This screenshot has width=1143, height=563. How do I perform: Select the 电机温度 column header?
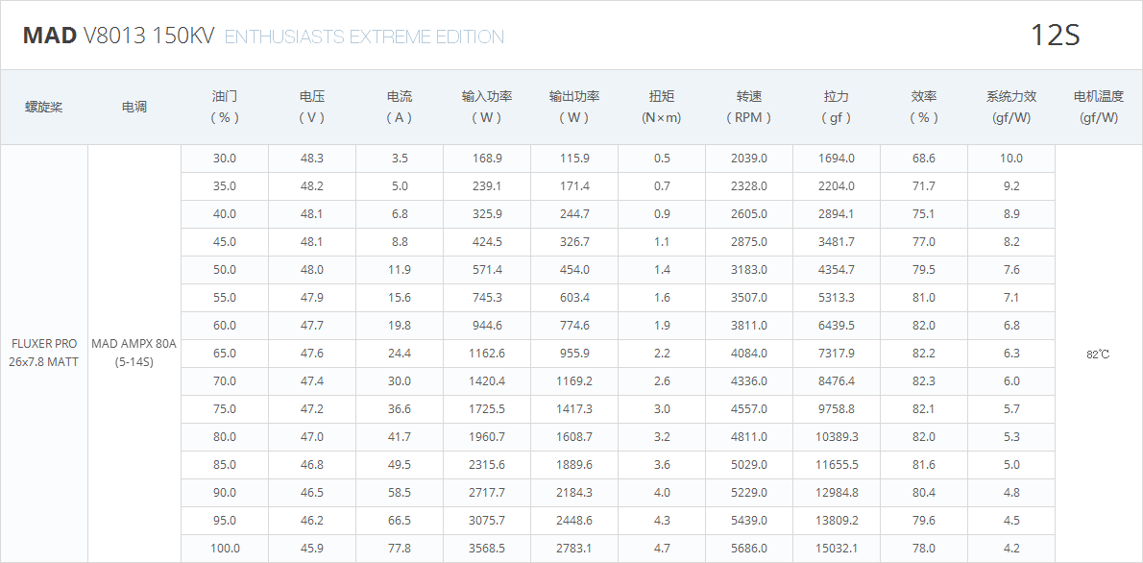coord(1099,108)
